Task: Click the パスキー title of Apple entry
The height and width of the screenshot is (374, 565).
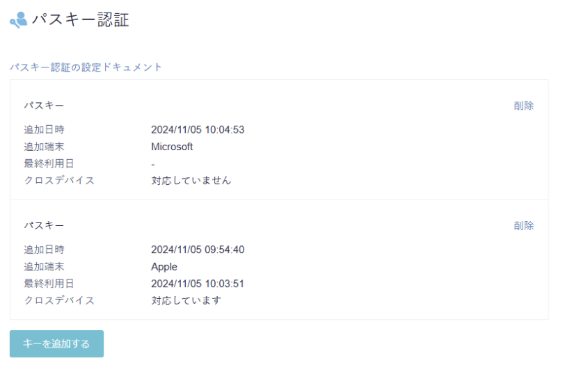Action: [x=44, y=226]
